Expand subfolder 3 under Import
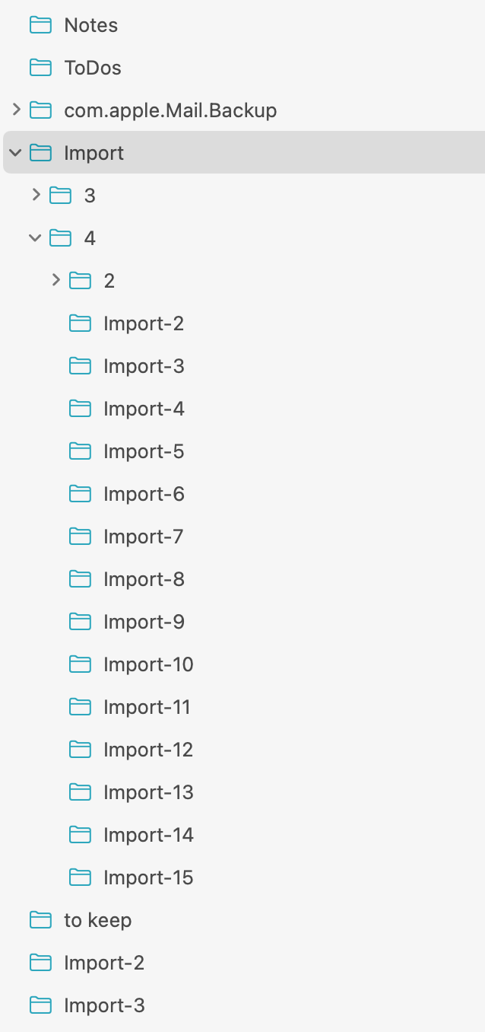Image resolution: width=485 pixels, height=1032 pixels. click(36, 196)
